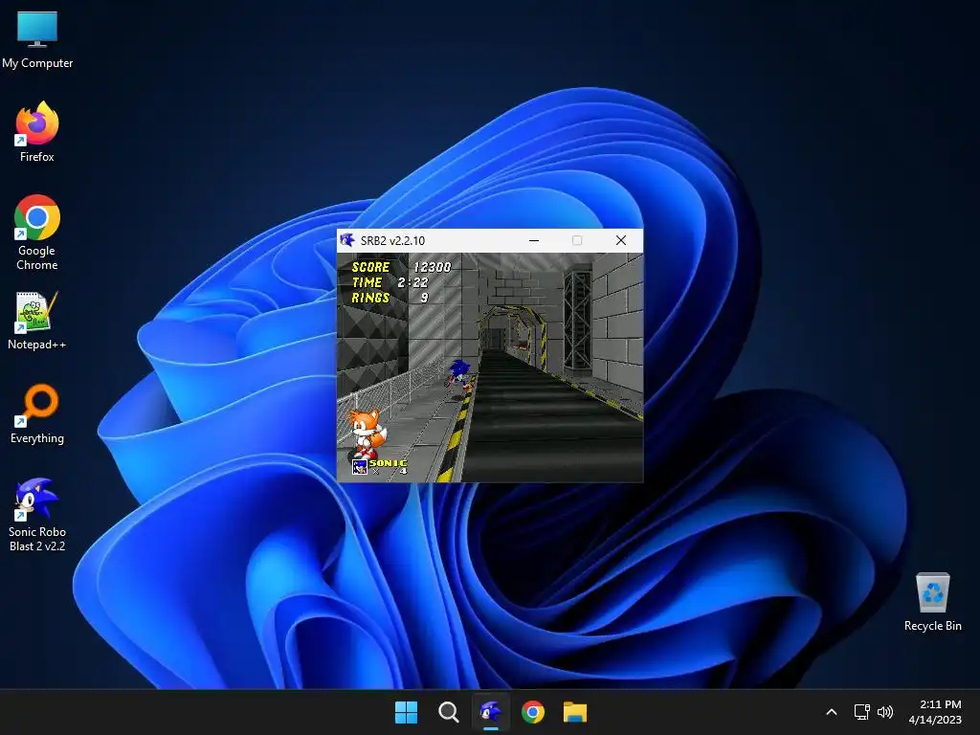980x735 pixels.
Task: Launch Firefox from the desktop
Action: tap(37, 132)
